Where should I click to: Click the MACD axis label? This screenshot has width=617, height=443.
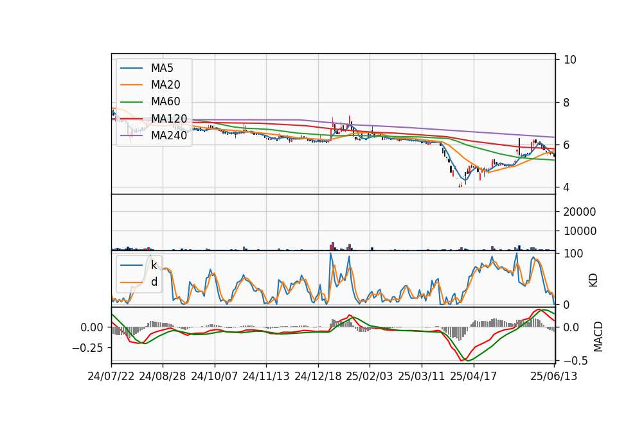pyautogui.click(x=598, y=336)
